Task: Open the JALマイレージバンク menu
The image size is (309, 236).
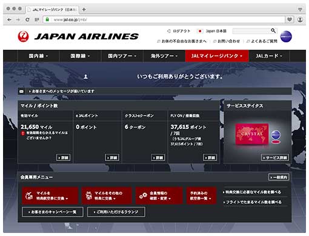Action: pyautogui.click(x=217, y=56)
